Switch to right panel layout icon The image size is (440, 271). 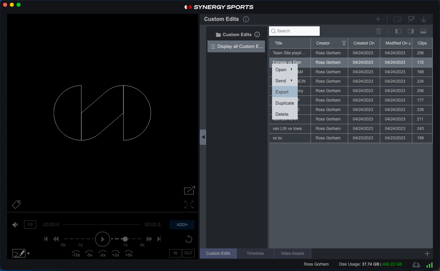(x=411, y=31)
